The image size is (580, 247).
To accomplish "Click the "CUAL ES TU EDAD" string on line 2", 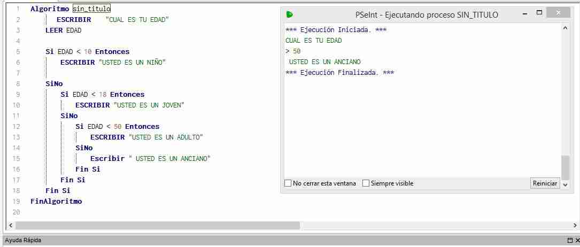I will click(137, 20).
